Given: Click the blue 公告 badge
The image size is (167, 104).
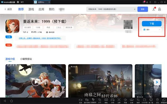Looking at the screenshot, I should point(9,37).
